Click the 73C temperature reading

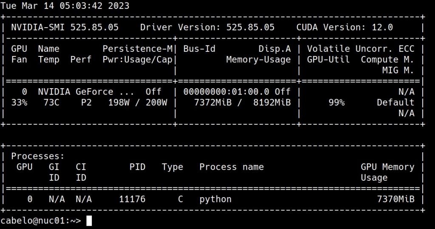[x=51, y=103]
